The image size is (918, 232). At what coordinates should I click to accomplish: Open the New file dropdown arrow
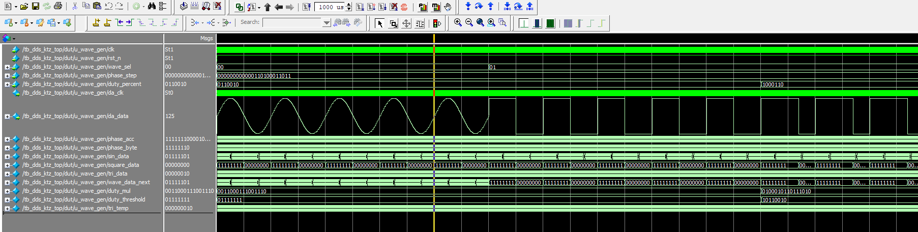click(x=15, y=7)
